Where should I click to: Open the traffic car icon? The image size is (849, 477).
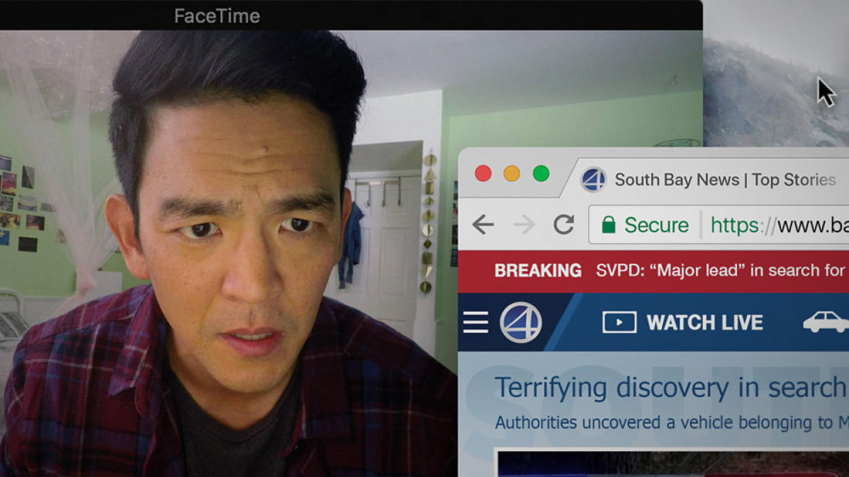(825, 322)
